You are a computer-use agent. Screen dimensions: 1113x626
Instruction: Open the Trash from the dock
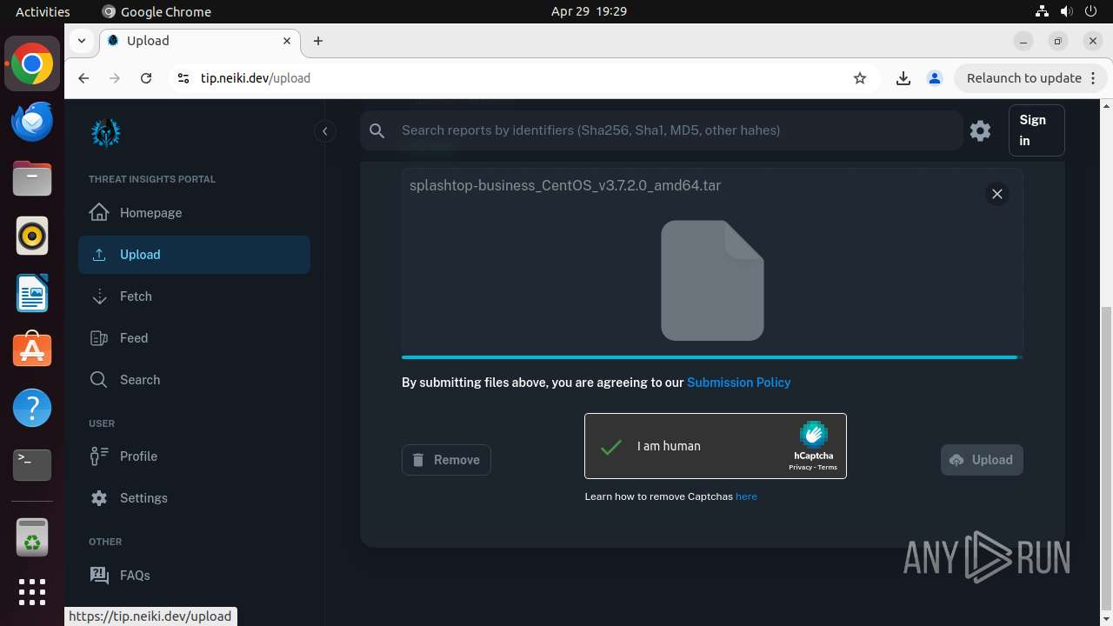coord(32,537)
